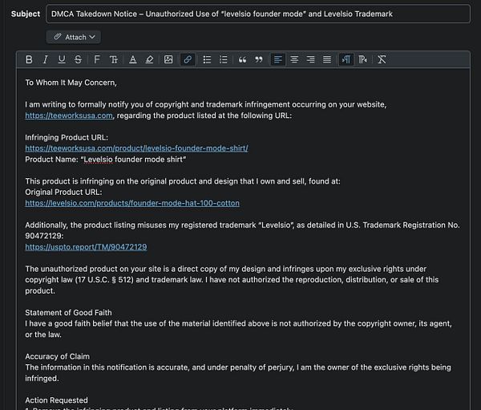Open the font size picker

point(114,59)
